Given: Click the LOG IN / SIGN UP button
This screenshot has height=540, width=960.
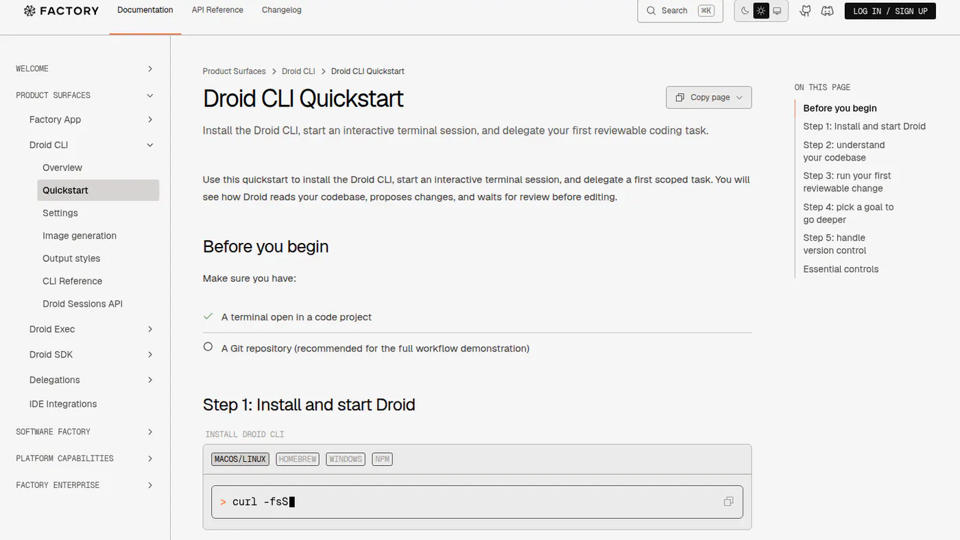Looking at the screenshot, I should pyautogui.click(x=890, y=11).
